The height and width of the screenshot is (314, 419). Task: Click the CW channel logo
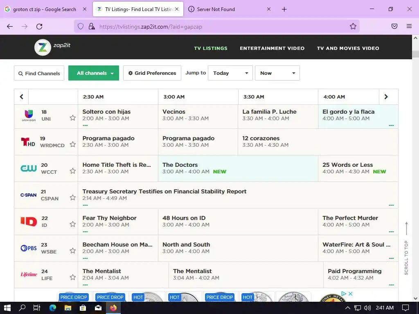(29, 168)
